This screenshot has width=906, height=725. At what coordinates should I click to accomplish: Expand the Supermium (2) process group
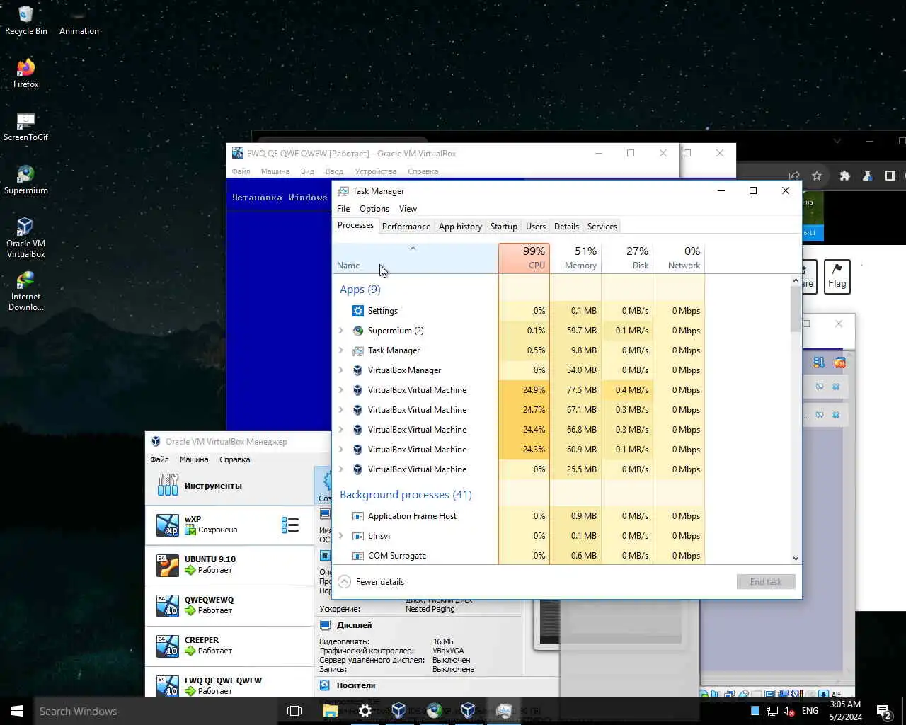(341, 331)
